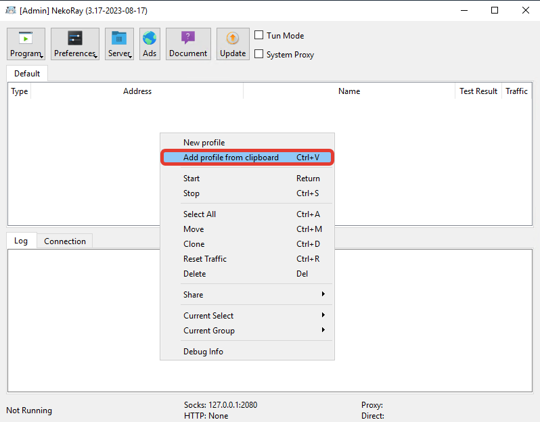
Task: Open the Document help button
Action: (x=188, y=44)
